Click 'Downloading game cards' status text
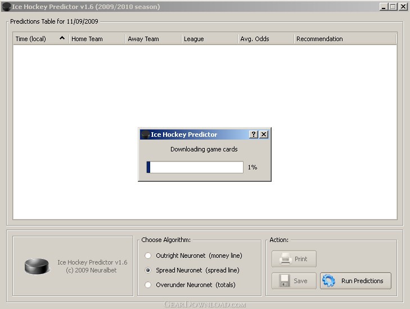Screen dimensions: 410x309 pos(204,149)
